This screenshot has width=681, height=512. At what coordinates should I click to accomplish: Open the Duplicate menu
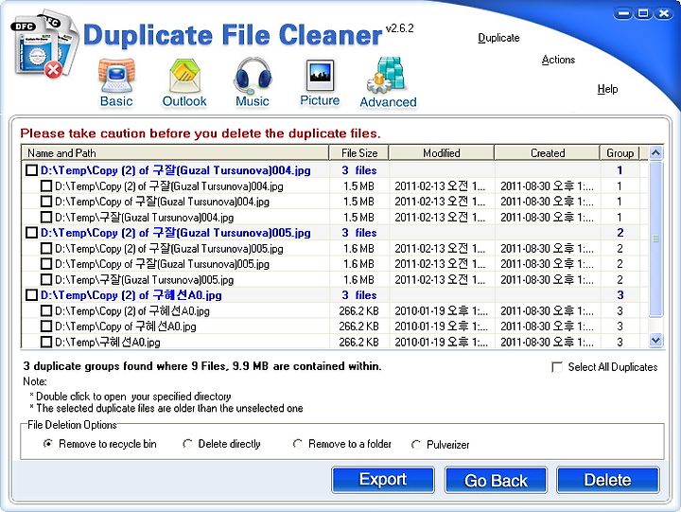(498, 38)
